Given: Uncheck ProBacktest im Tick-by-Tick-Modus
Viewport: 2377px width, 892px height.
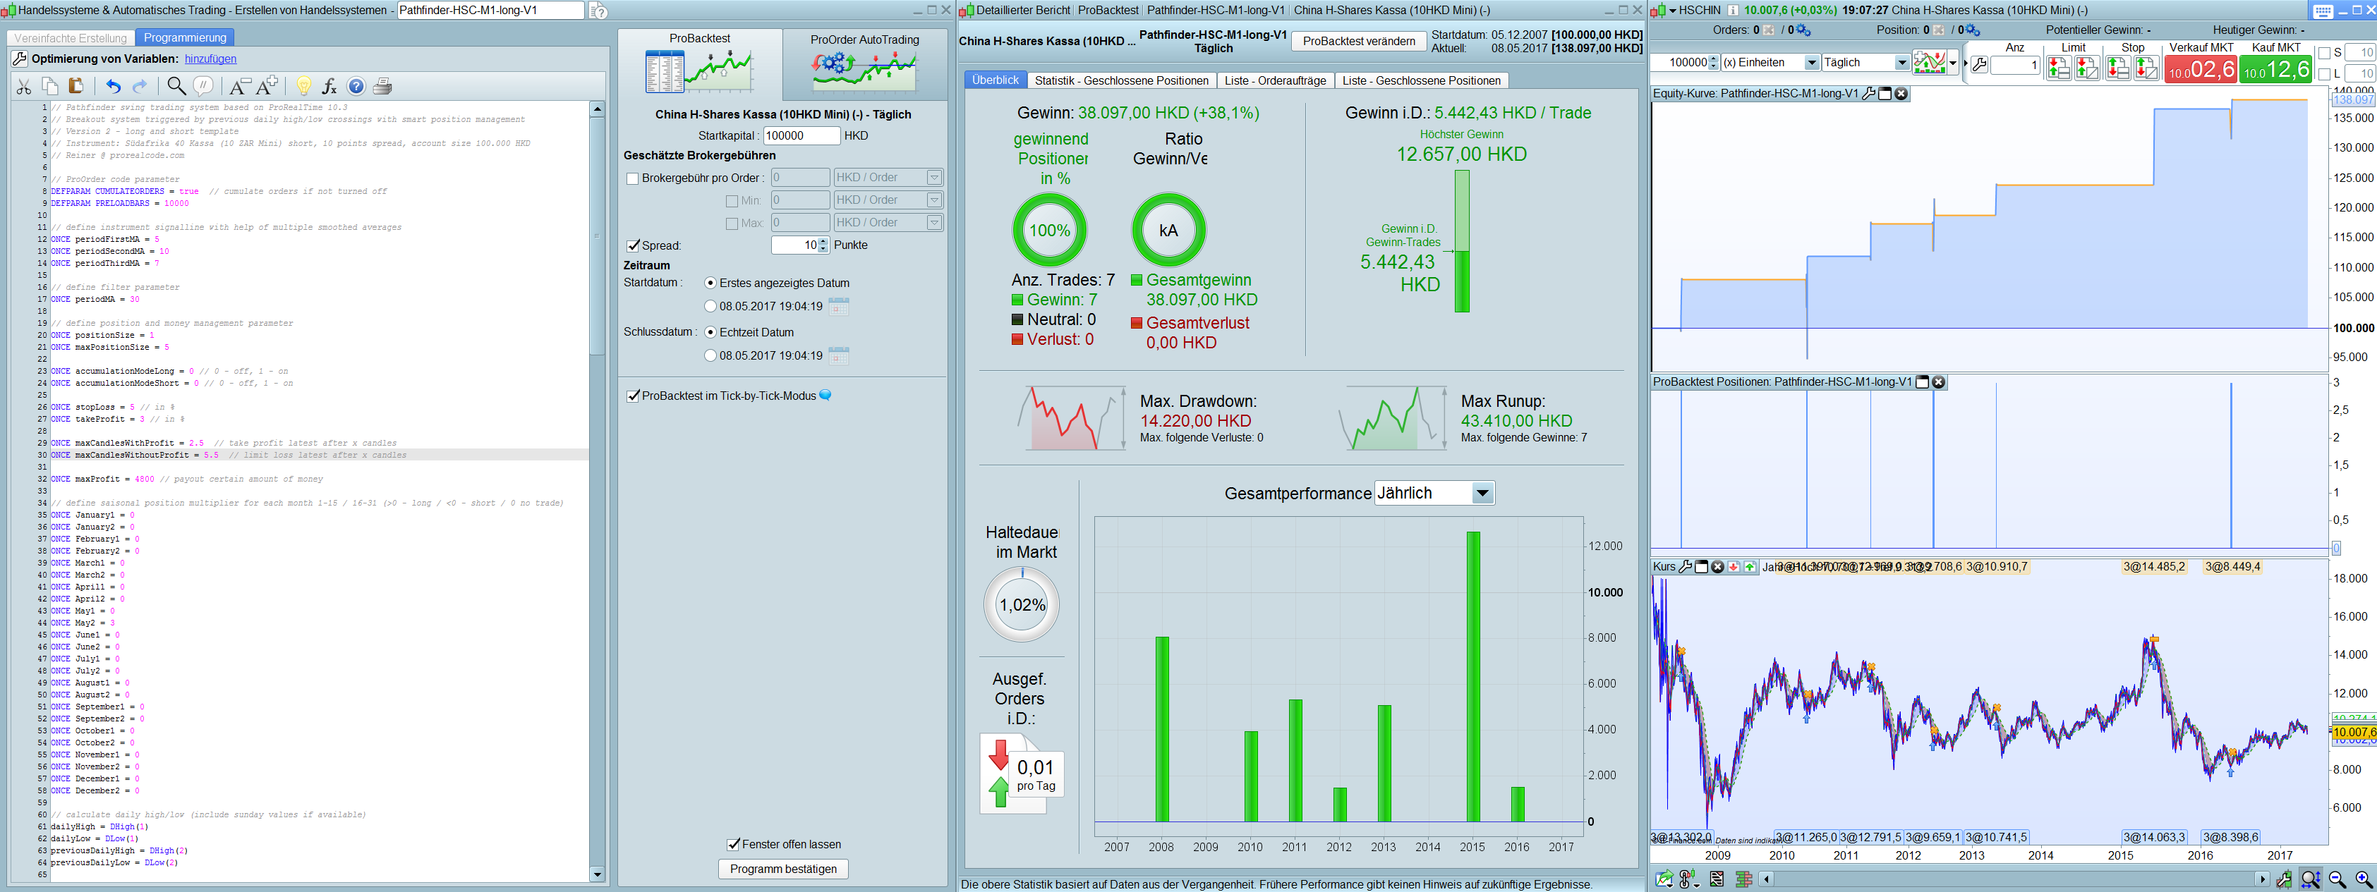Looking at the screenshot, I should coord(633,396).
